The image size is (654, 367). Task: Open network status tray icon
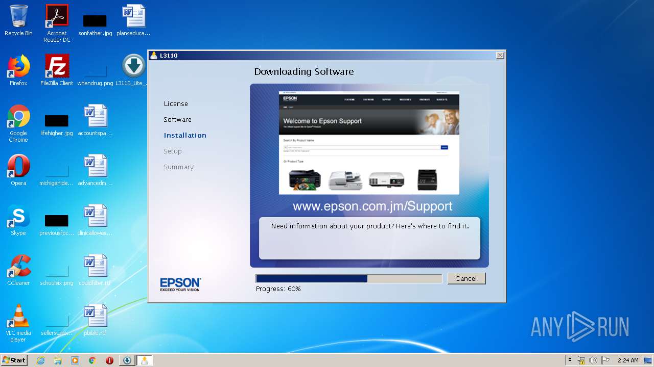580,360
